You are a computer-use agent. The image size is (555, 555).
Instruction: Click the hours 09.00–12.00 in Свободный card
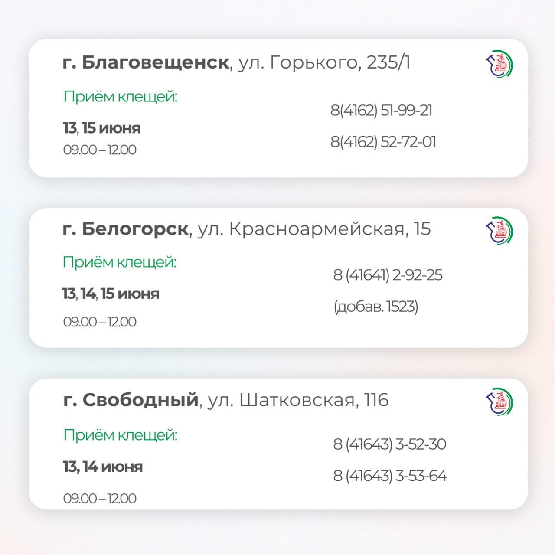100,499
